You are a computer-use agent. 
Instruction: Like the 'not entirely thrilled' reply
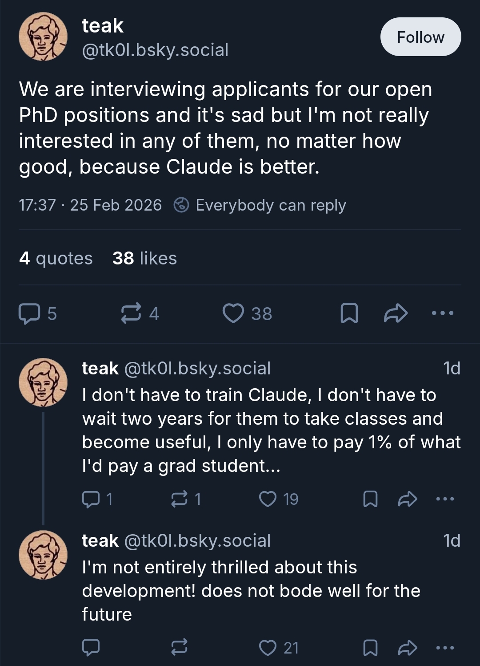tap(268, 648)
